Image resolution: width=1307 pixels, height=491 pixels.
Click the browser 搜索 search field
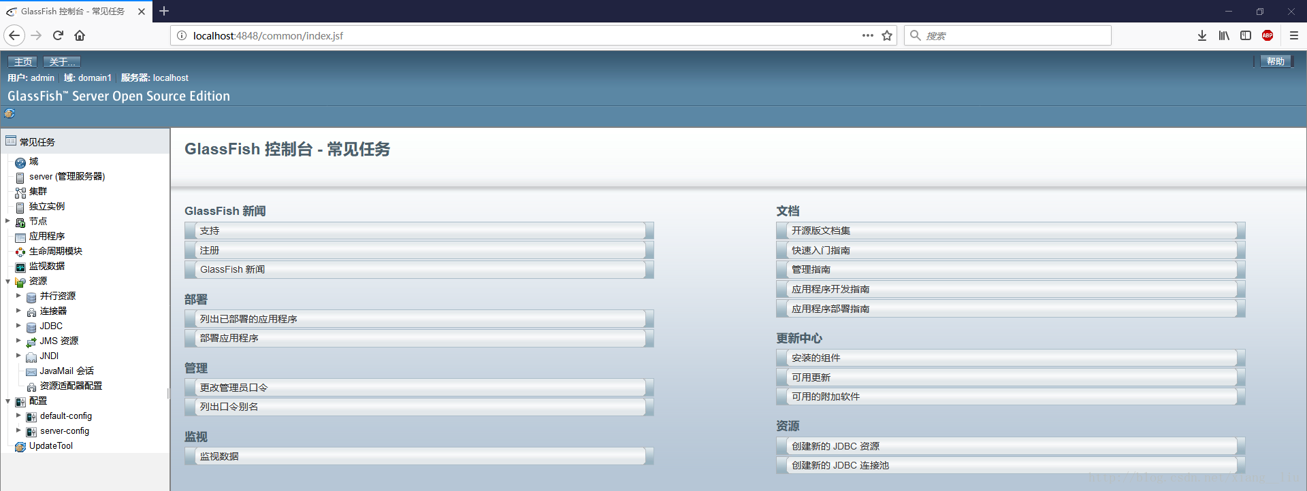(1007, 35)
